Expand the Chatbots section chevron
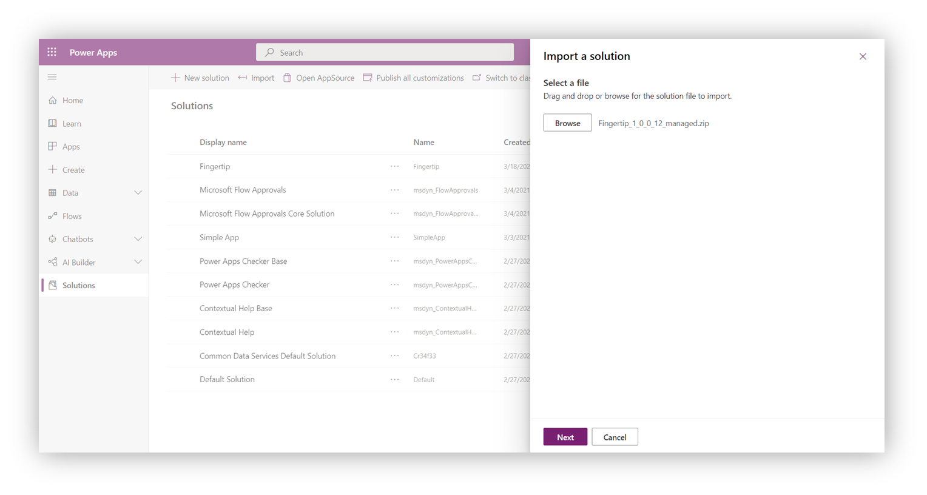Screen dimensions: 927x495 click(x=138, y=239)
